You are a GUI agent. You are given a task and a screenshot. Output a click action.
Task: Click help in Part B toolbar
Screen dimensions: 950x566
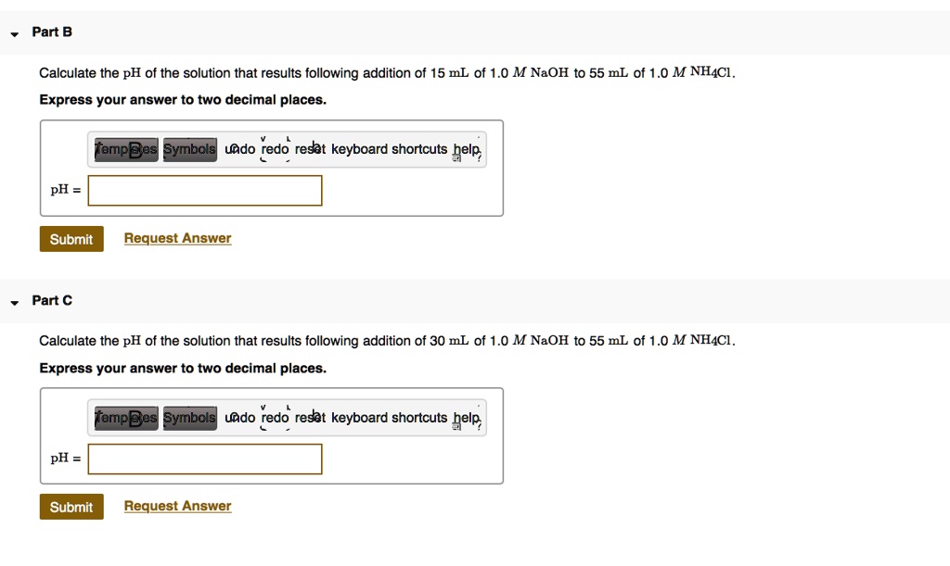pyautogui.click(x=466, y=149)
